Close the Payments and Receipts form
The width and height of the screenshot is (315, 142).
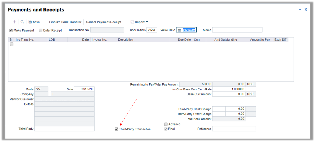point(306,10)
